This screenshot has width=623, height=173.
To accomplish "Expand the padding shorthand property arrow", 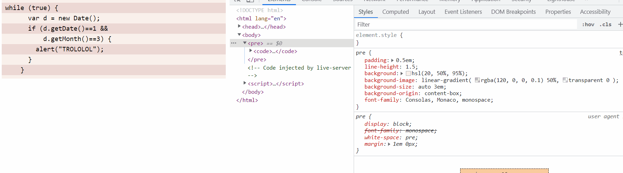I will point(392,60).
